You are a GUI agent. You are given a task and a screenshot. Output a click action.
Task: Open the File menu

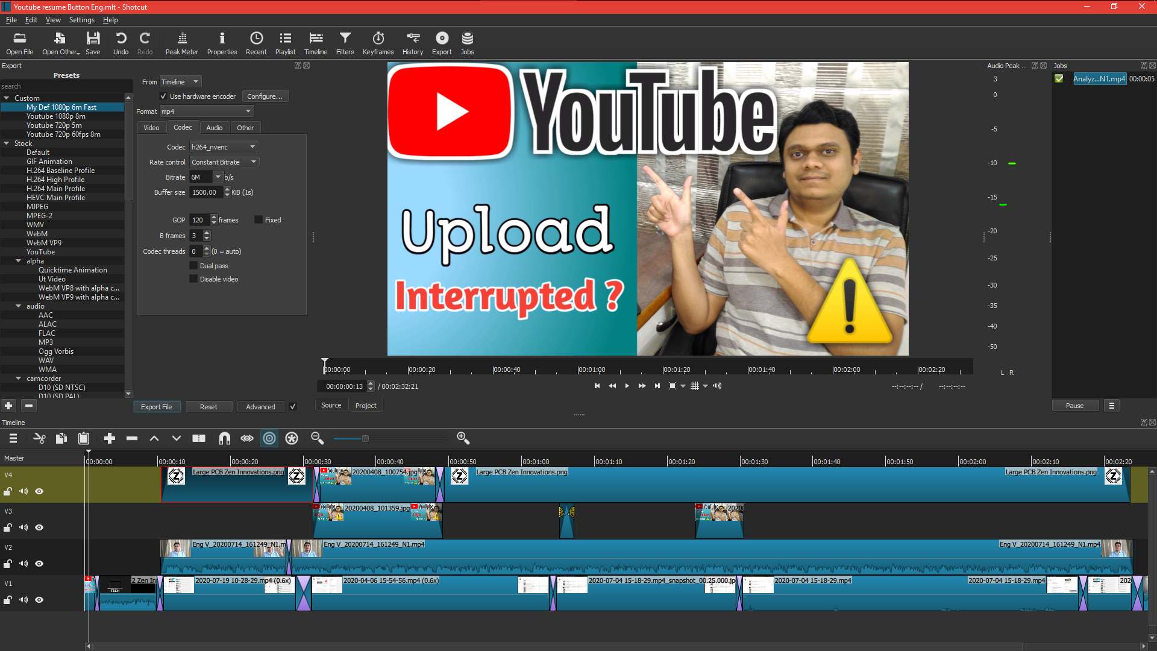click(11, 20)
